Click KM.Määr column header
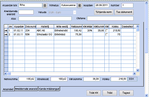149x97 pixels. [88, 27]
